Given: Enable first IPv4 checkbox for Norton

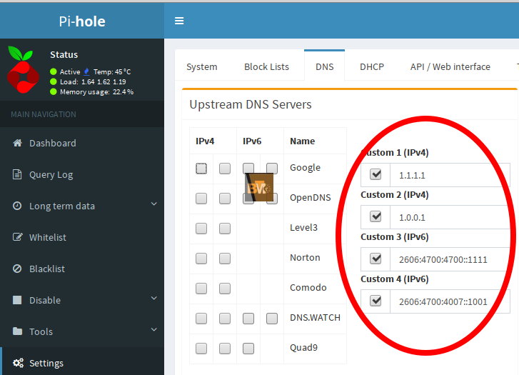Looking at the screenshot, I should (x=201, y=259).
